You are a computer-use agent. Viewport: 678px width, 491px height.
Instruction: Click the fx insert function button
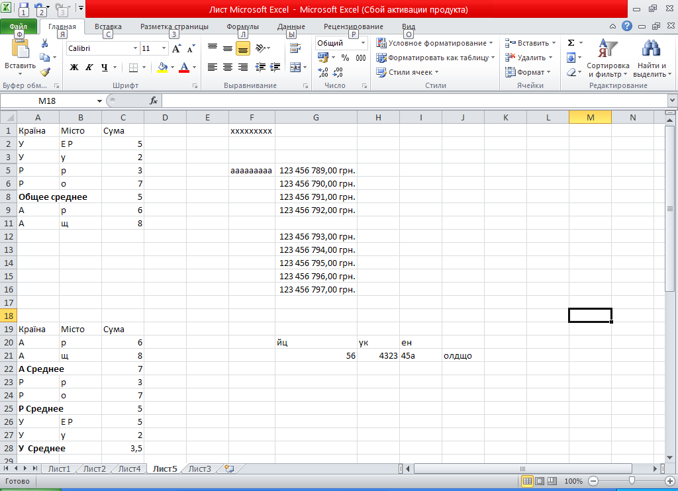(154, 101)
